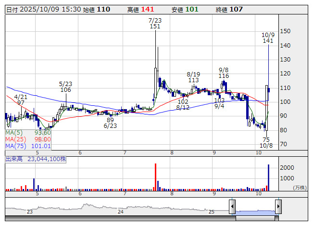Click the MA(25) 98.00 legend entry
The image size is (314, 226).
(x=28, y=139)
